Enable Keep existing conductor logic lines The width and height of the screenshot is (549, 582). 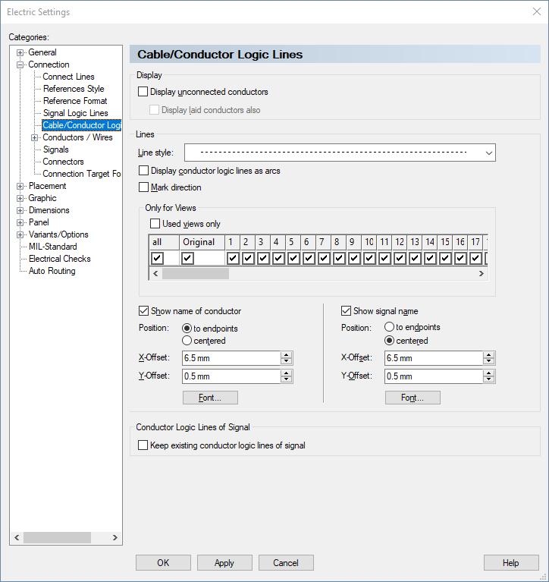143,445
